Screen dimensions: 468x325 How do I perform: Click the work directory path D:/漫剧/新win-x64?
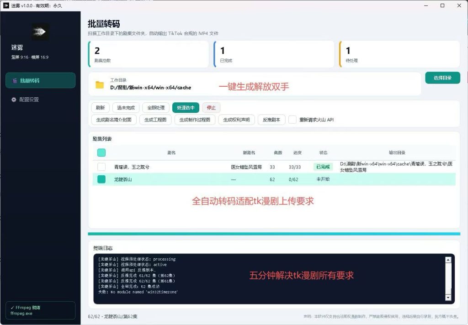click(x=150, y=88)
